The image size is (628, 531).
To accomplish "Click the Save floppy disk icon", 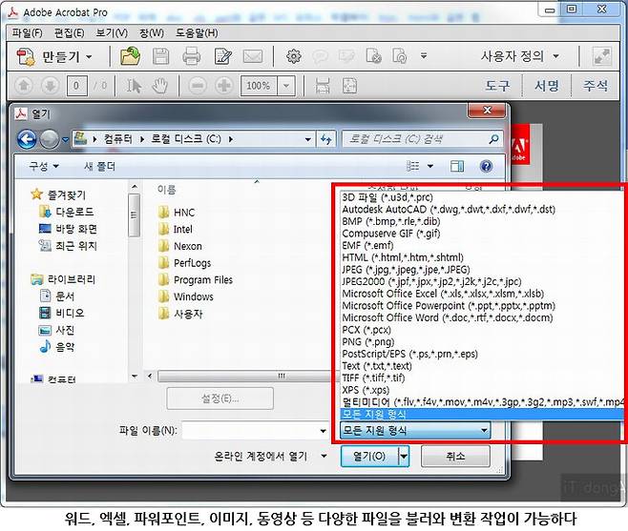I will (x=161, y=56).
